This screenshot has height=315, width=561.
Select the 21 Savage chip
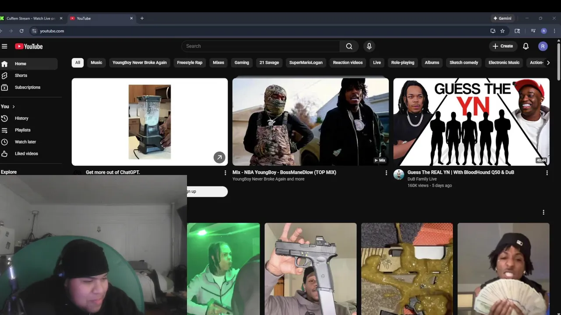point(269,63)
